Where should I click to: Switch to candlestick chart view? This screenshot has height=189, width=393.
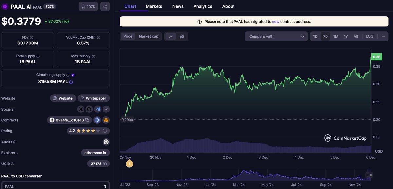click(182, 36)
